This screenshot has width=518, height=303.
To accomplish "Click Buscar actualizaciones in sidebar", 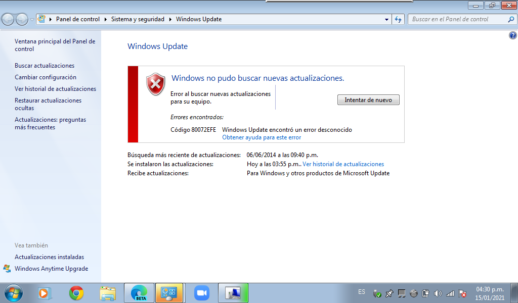I will click(45, 66).
